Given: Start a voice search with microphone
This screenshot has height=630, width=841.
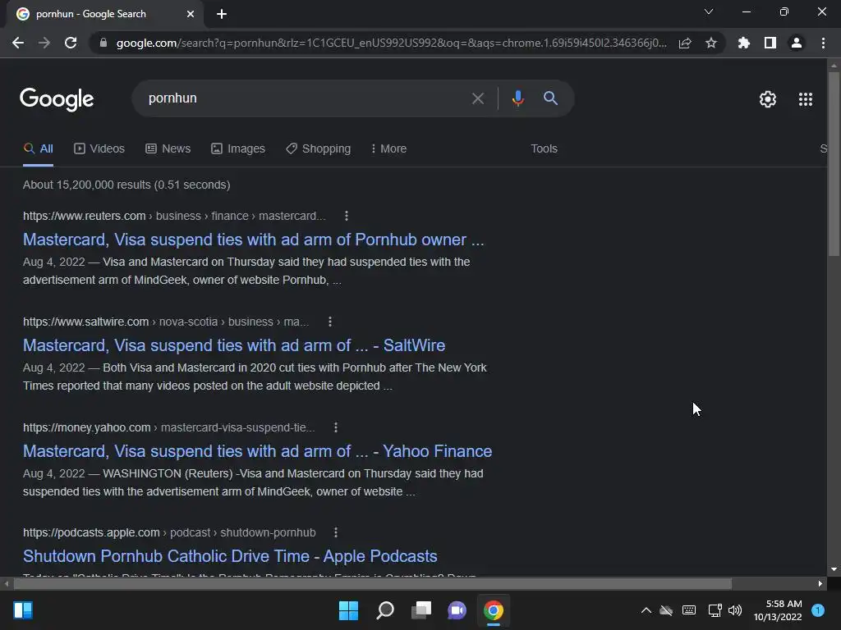Looking at the screenshot, I should 517,98.
